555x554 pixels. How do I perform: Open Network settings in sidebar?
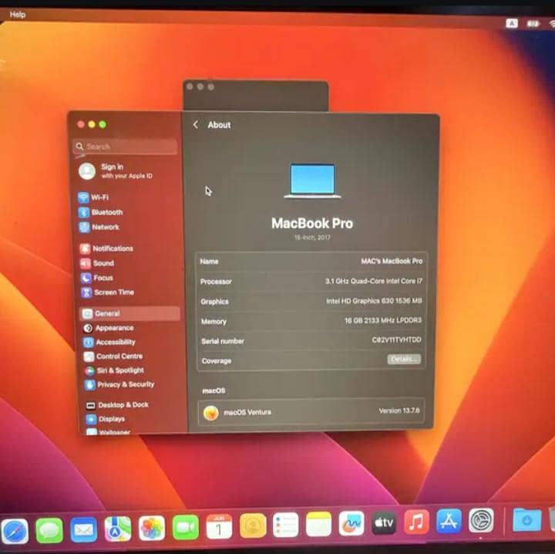pos(99,227)
